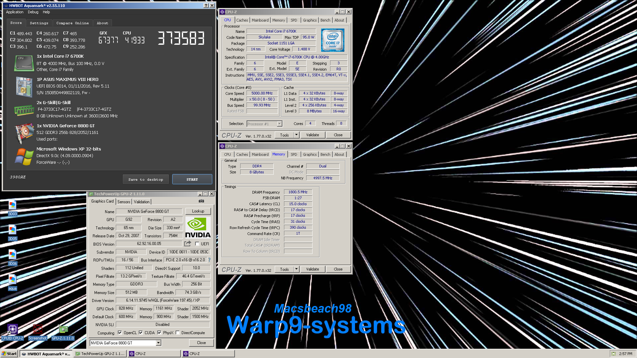
Task: Click Validate in lower CPU-Z window
Action: pos(313,269)
